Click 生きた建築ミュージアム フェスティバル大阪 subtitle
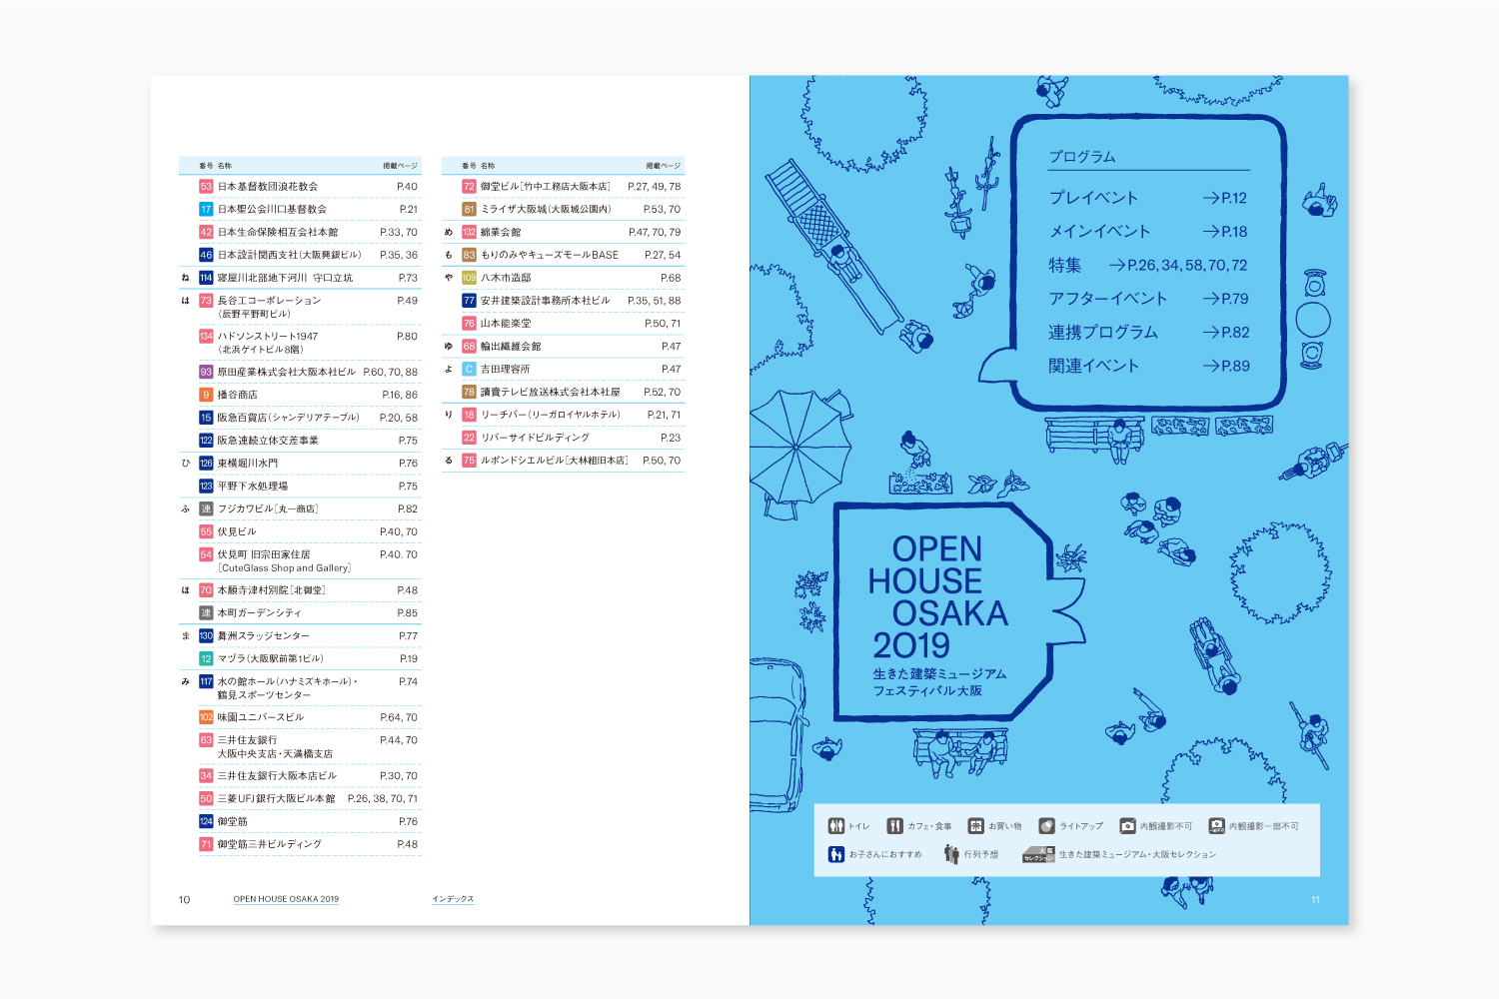This screenshot has width=1499, height=999. click(x=939, y=682)
